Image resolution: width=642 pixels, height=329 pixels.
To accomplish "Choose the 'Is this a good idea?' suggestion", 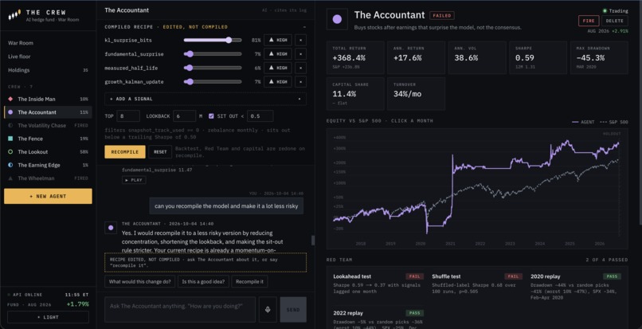I will point(204,281).
